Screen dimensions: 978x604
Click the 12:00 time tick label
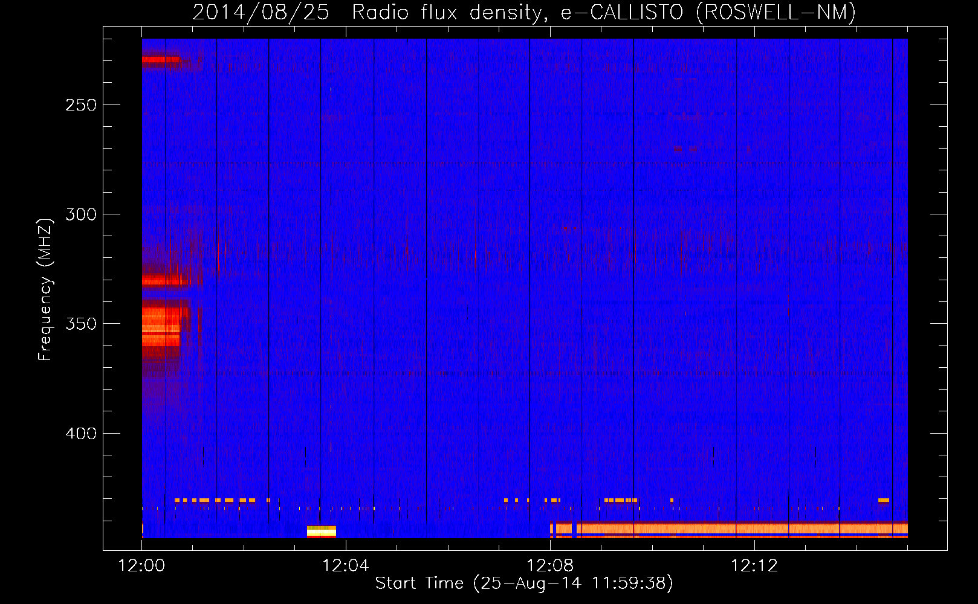pyautogui.click(x=141, y=566)
